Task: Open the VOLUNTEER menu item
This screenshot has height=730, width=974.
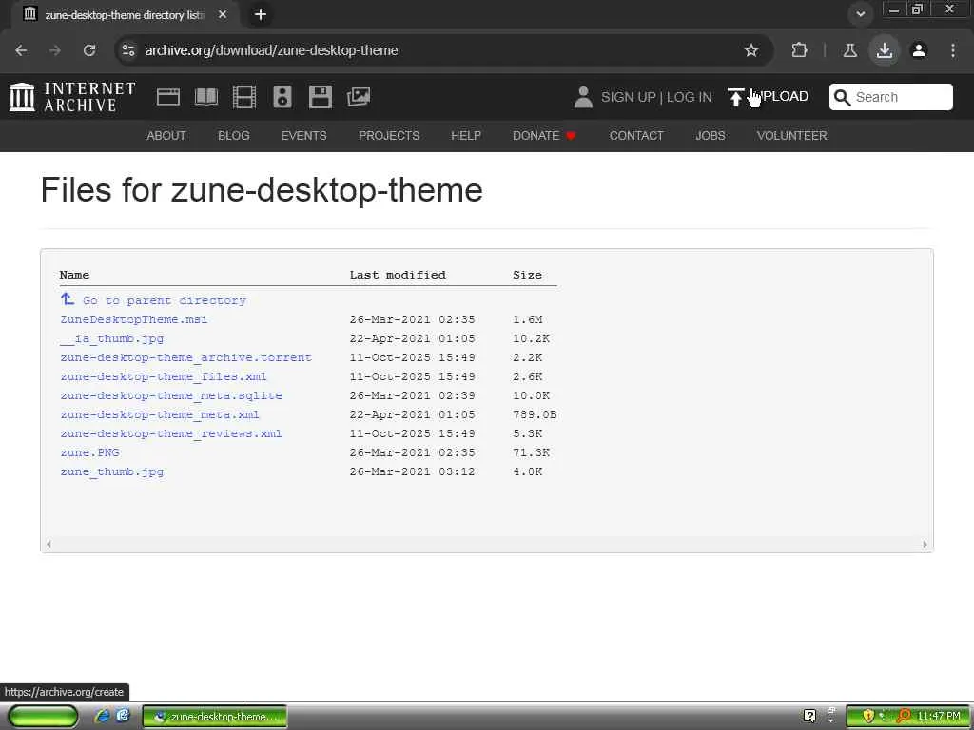Action: tap(792, 135)
